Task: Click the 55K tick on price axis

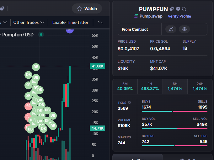Action: tap(95, 35)
